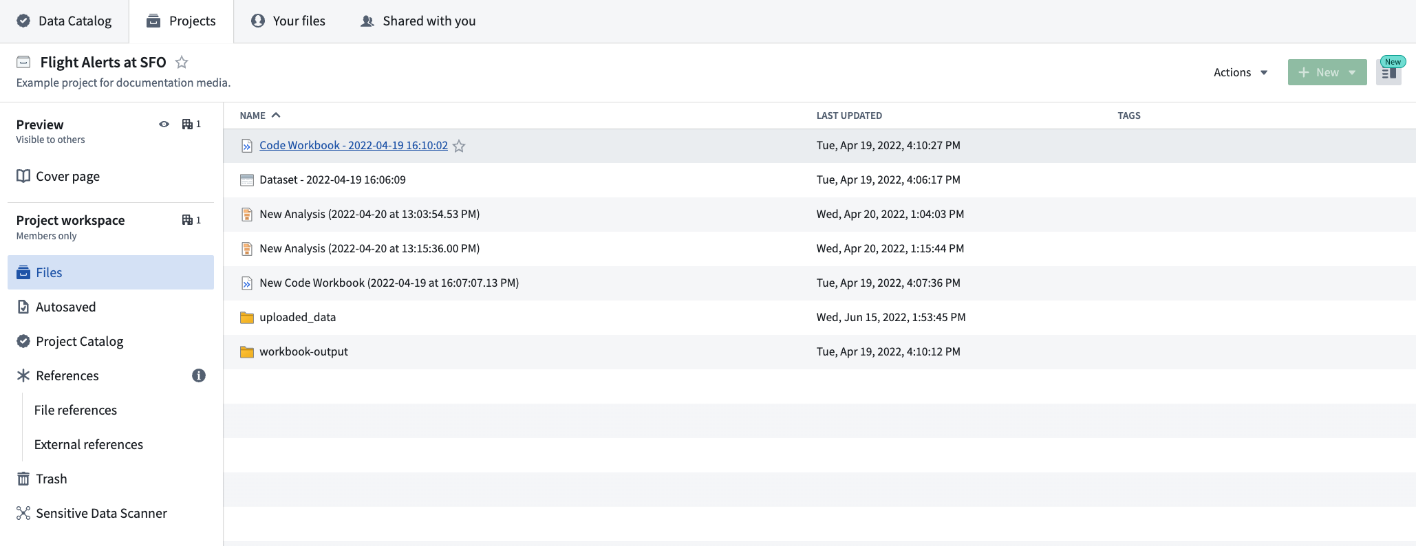The width and height of the screenshot is (1416, 546).
Task: Click timestamp Wed, Jun 15, 2022, 1:53:45 PM
Action: point(891,317)
